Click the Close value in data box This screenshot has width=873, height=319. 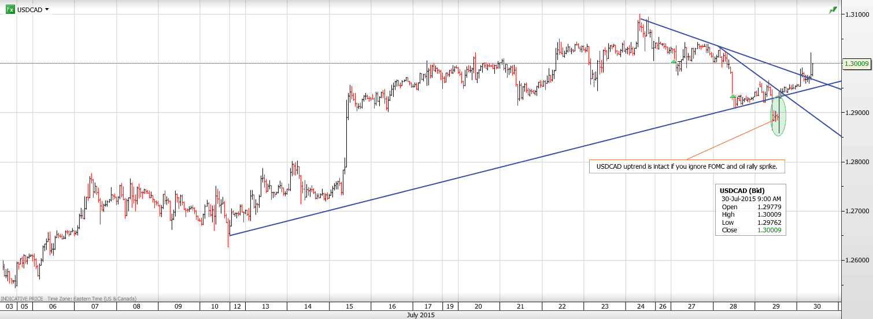point(768,230)
